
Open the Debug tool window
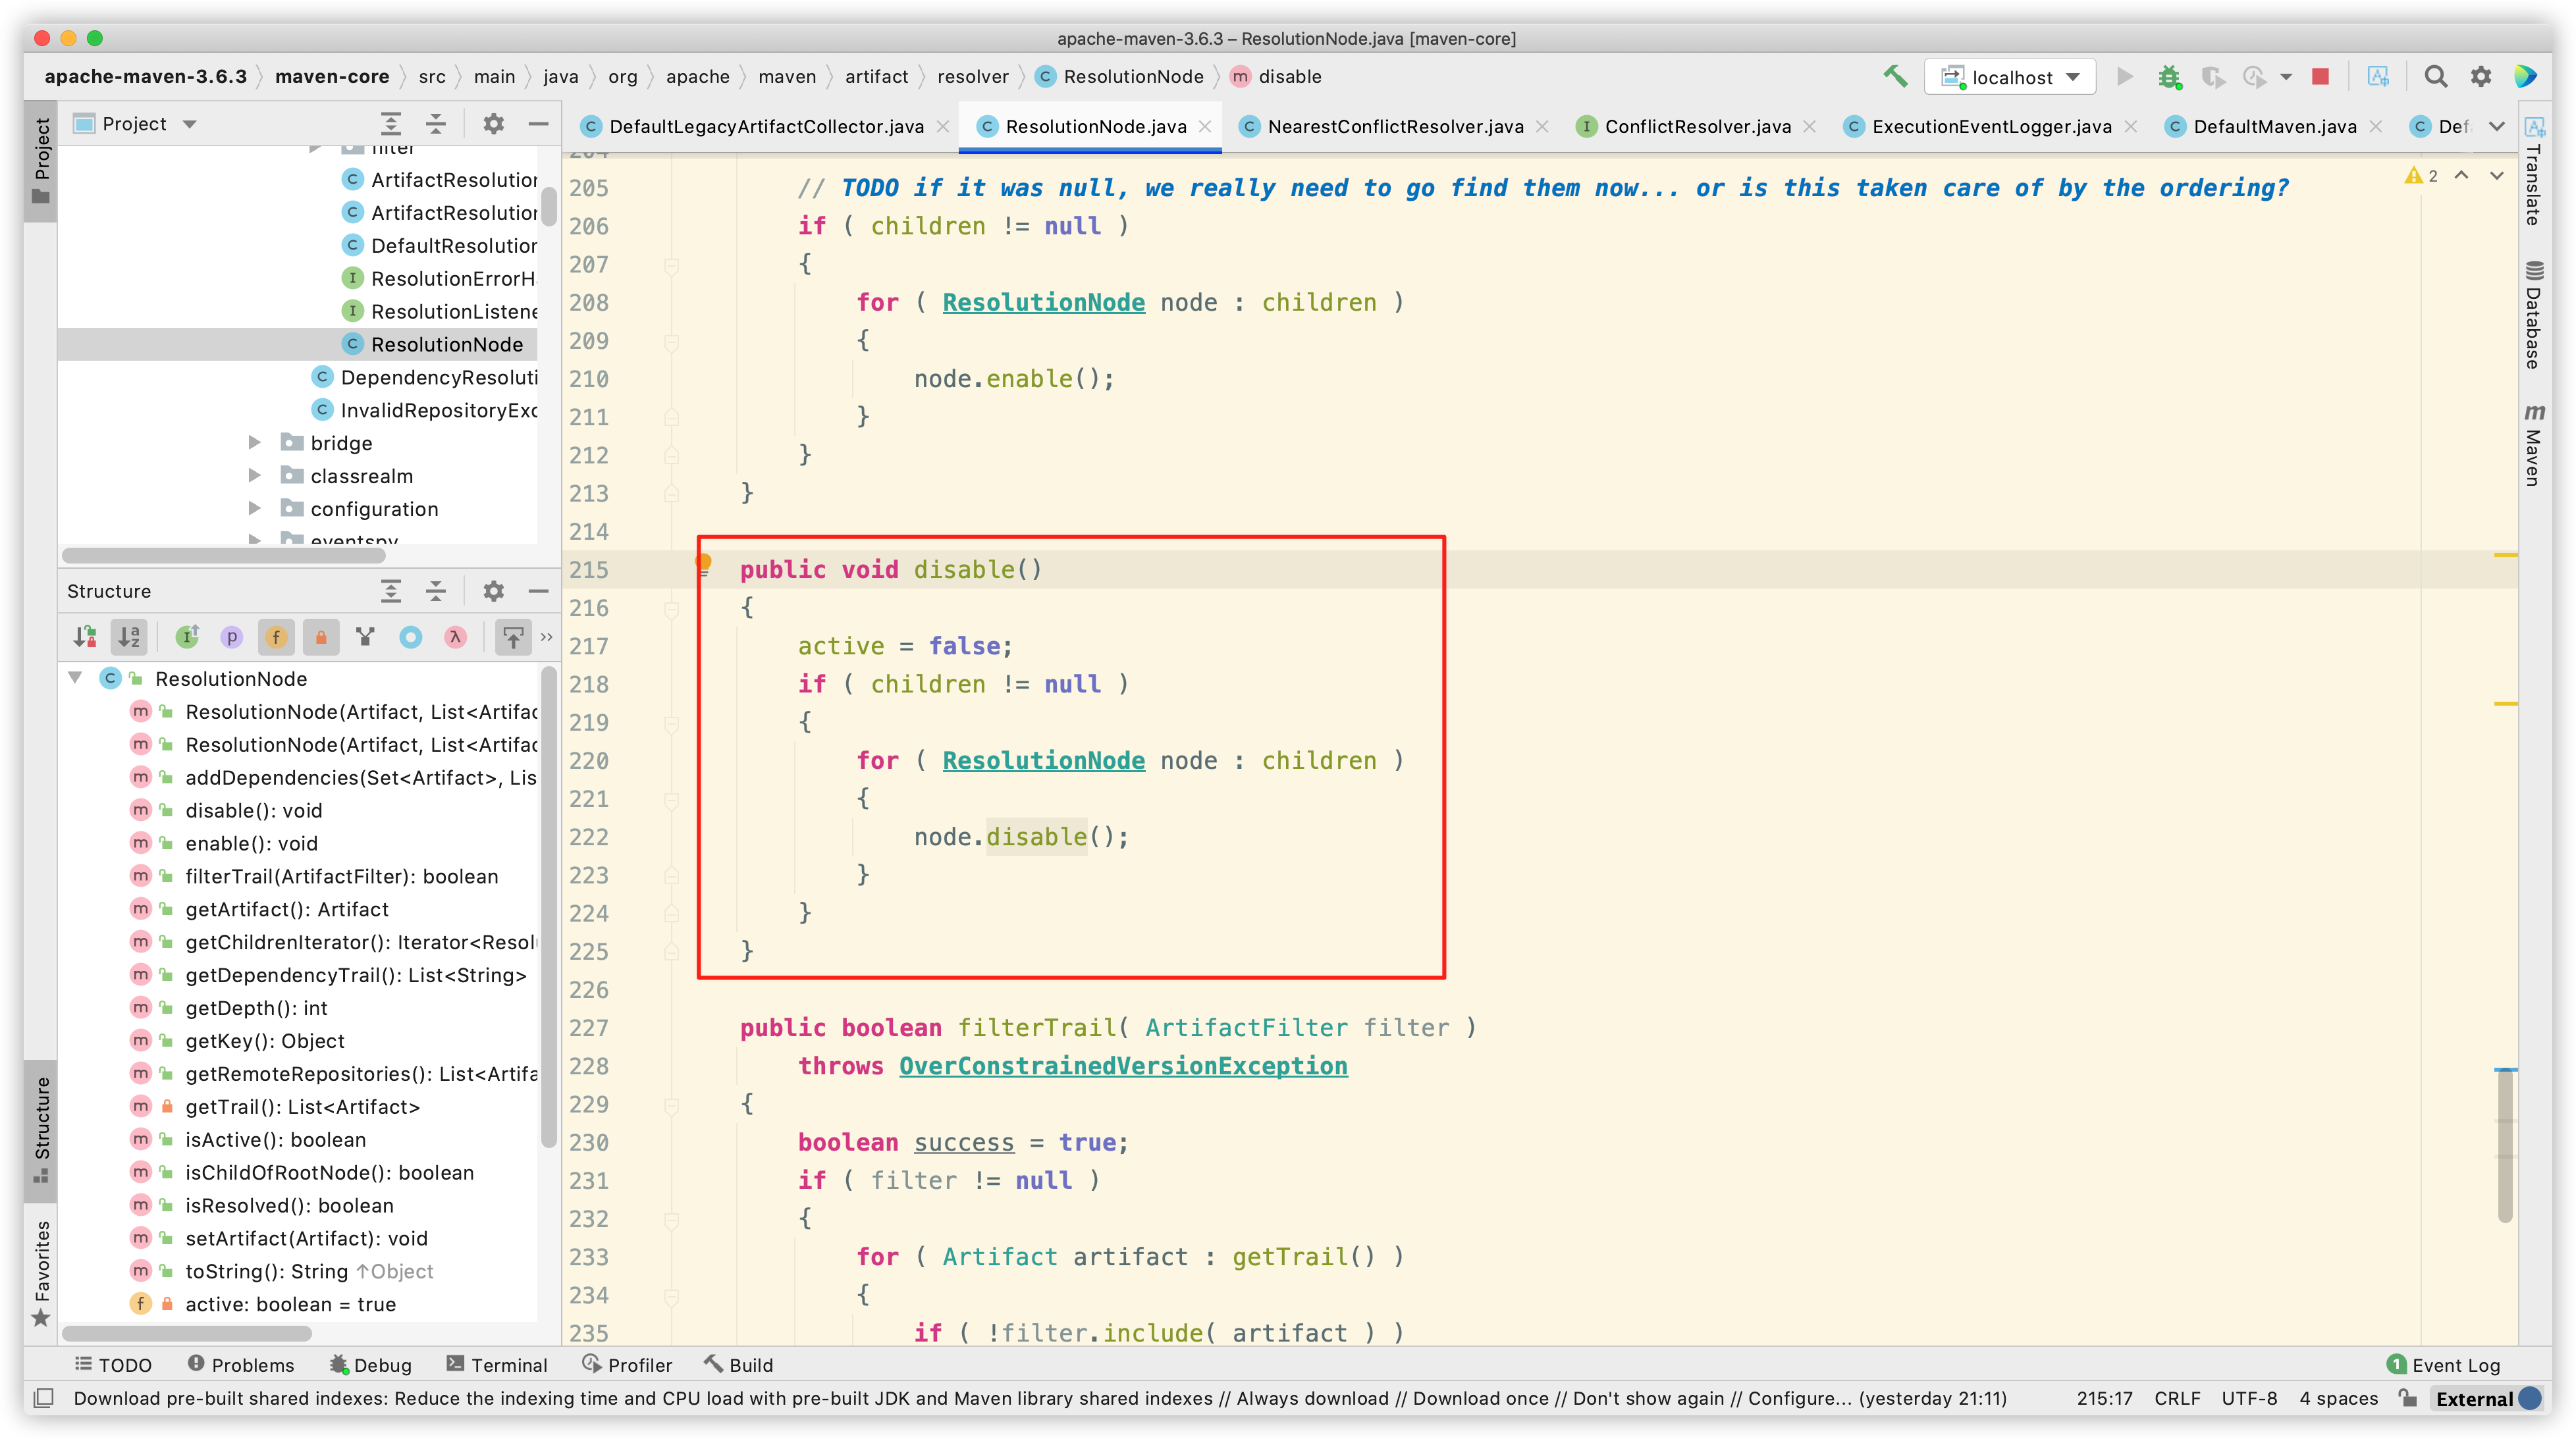(370, 1364)
